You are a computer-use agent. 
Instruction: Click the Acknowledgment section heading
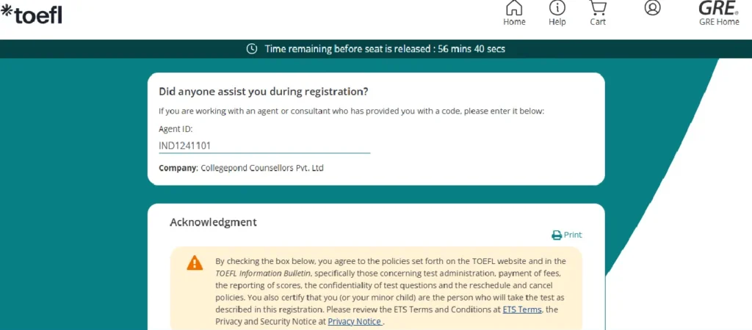click(213, 222)
